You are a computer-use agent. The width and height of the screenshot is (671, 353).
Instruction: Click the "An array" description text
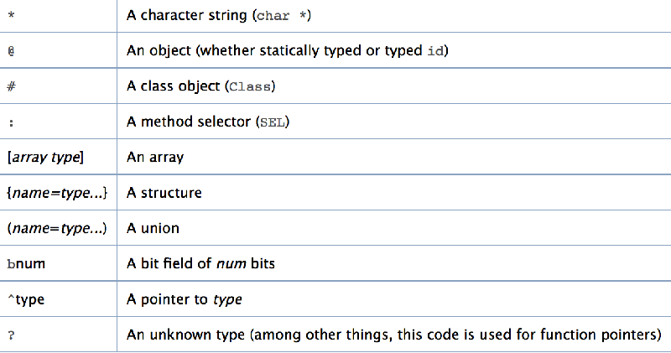(155, 157)
